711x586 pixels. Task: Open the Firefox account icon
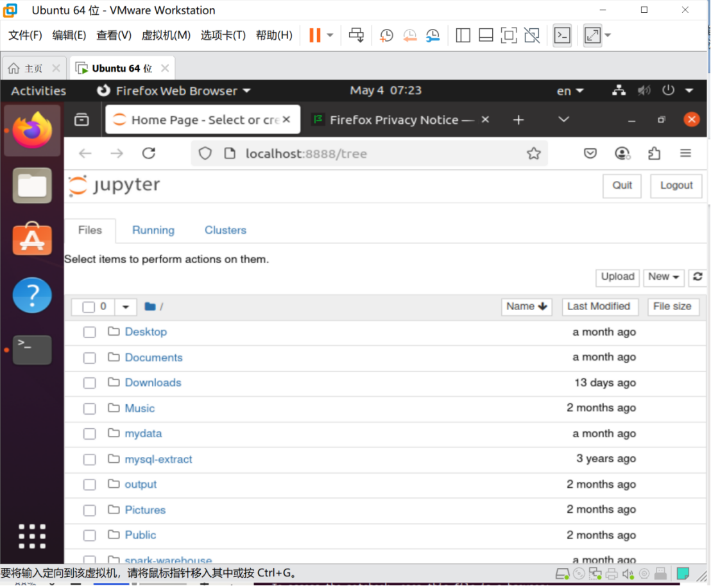pyautogui.click(x=622, y=154)
